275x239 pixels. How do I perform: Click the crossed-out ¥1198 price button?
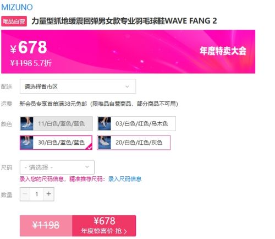pos(46,226)
